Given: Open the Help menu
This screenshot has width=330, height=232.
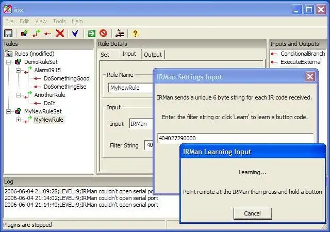Looking at the screenshot, I should [x=77, y=21].
